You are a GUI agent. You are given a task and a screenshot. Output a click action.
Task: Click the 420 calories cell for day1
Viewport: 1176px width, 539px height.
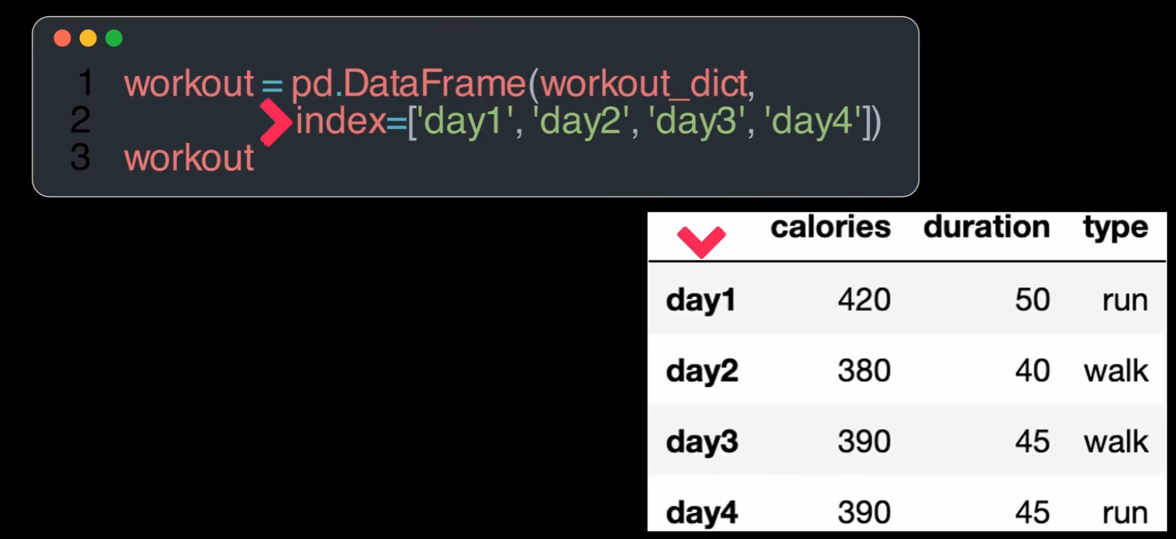coord(864,300)
